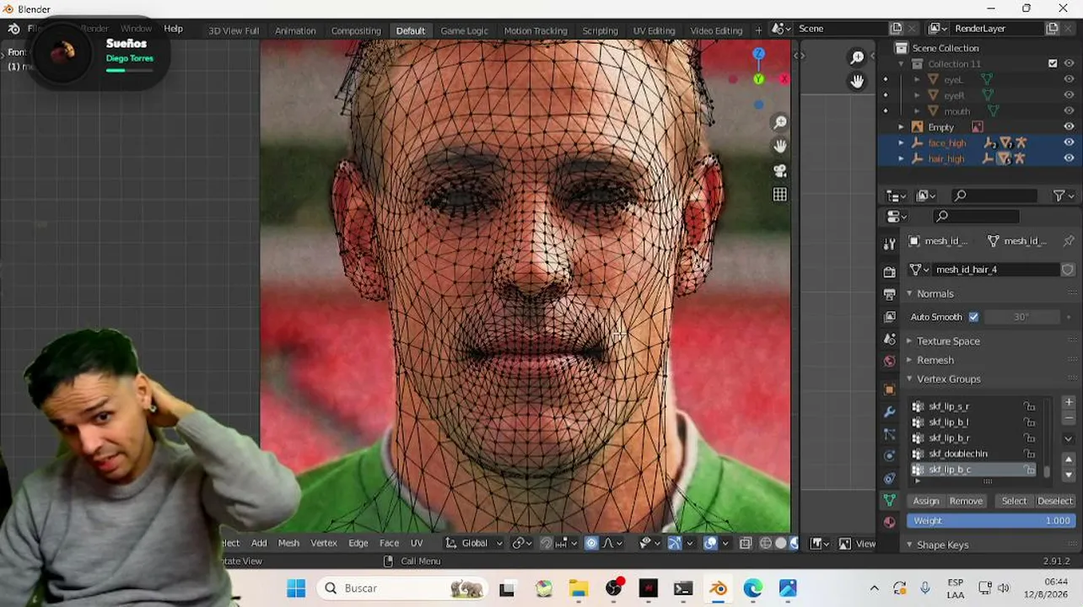
Task: Hide the face_high object in the outliner
Action: [x=1069, y=142]
